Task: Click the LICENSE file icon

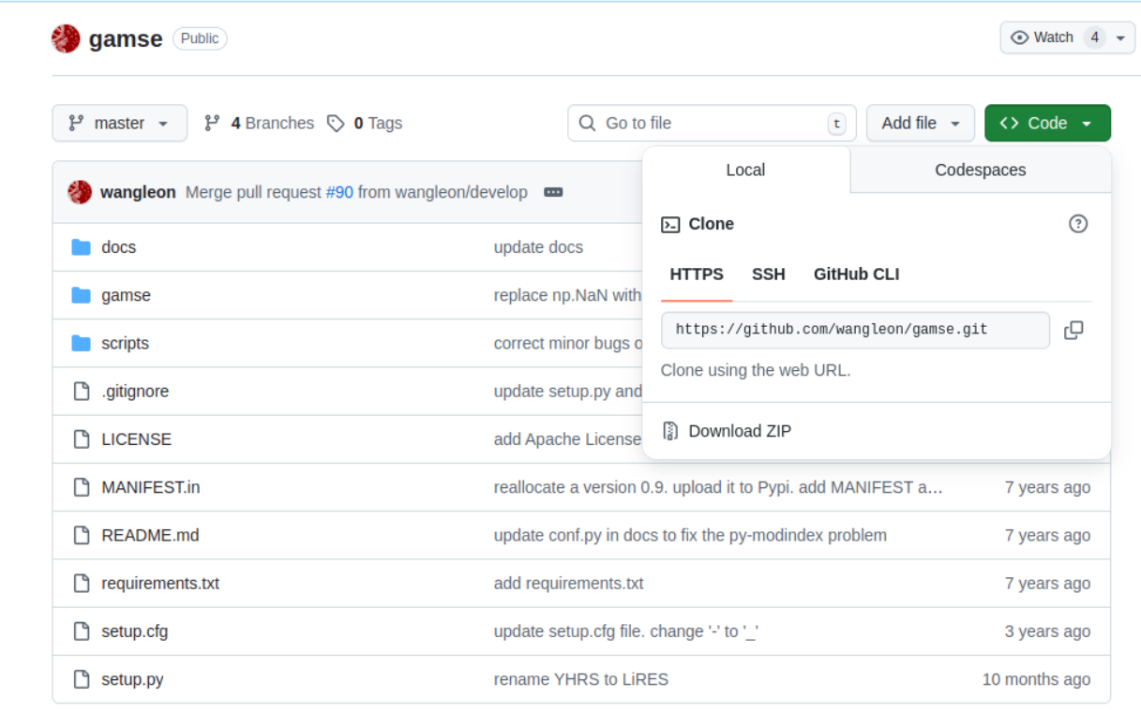Action: (82, 439)
